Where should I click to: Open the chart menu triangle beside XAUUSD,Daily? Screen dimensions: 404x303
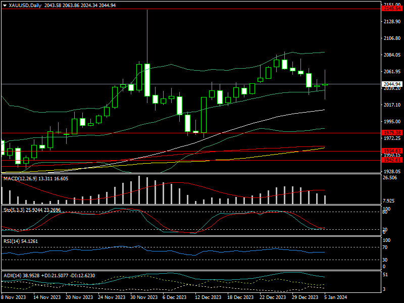pyautogui.click(x=5, y=6)
